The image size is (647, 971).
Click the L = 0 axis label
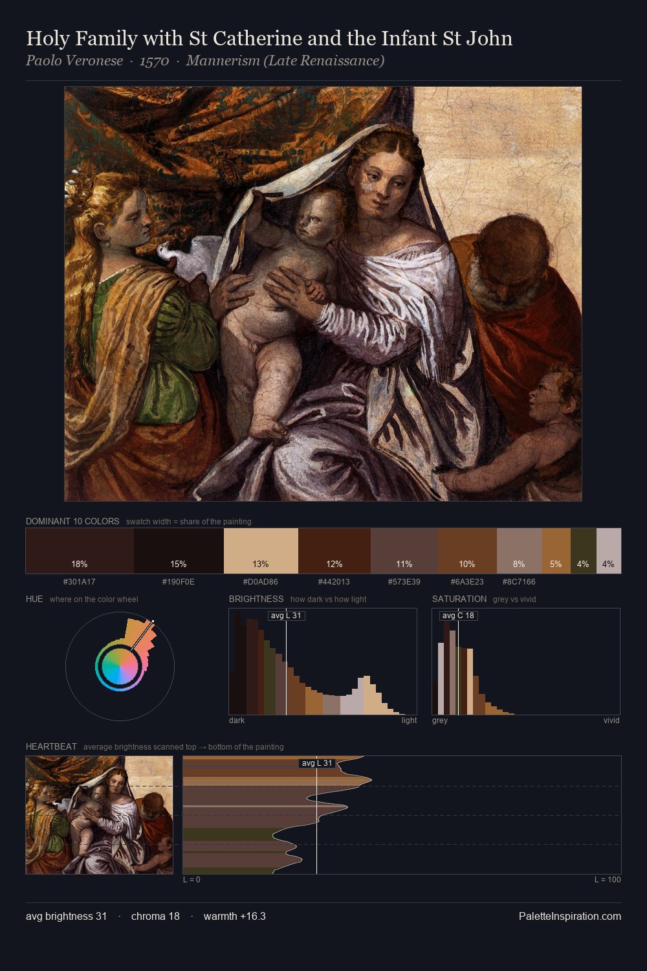point(192,880)
